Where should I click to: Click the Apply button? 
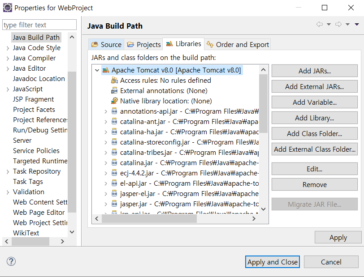tap(338, 237)
